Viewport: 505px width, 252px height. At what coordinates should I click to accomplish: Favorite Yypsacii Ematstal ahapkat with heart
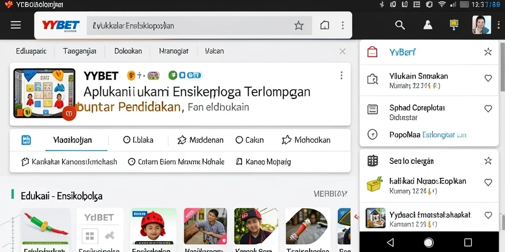[x=488, y=216]
